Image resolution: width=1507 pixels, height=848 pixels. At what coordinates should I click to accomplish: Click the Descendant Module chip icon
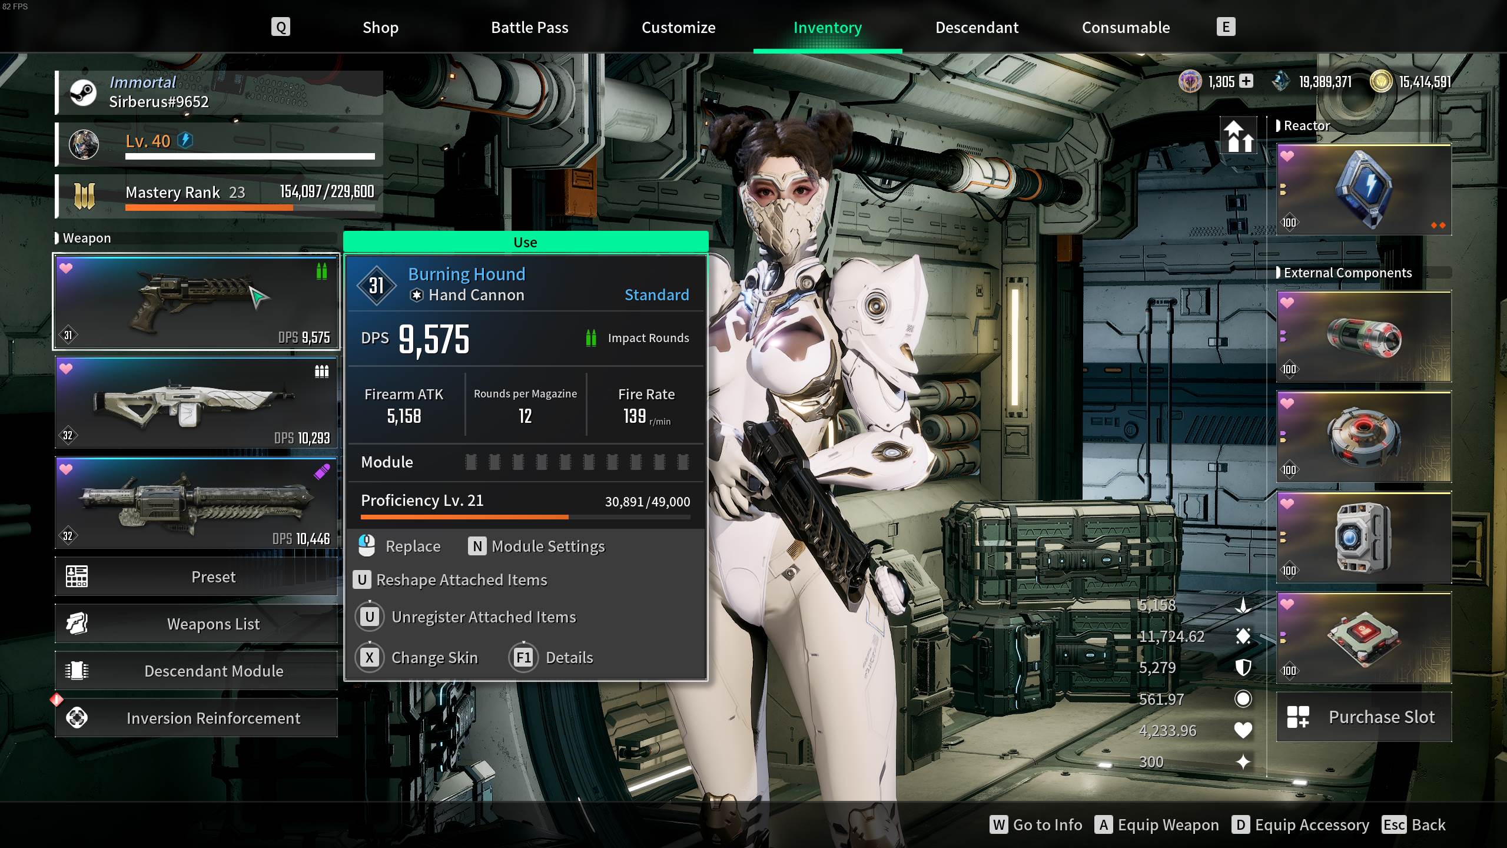(77, 671)
